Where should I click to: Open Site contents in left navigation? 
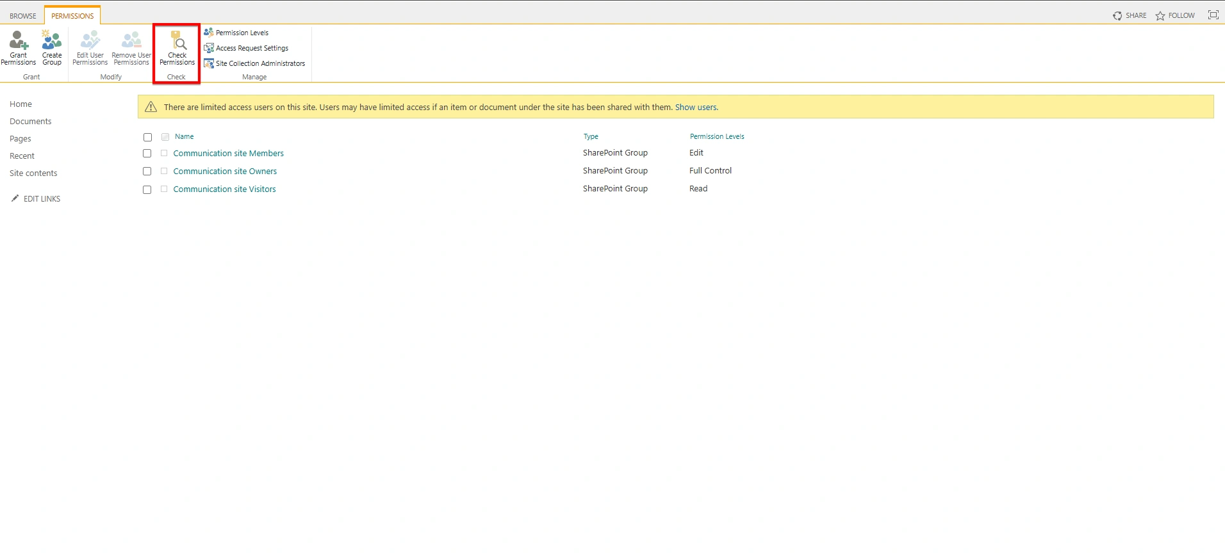click(33, 173)
